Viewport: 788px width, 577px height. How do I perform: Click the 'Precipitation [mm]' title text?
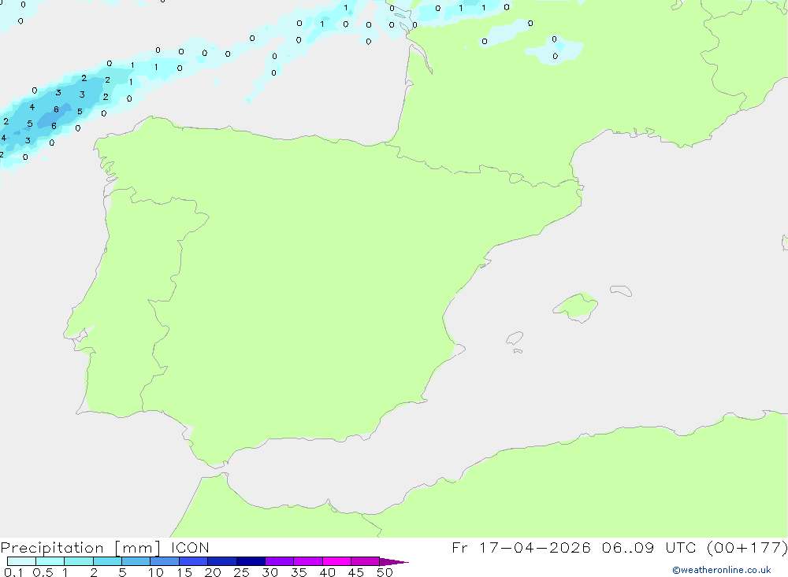tap(80, 548)
